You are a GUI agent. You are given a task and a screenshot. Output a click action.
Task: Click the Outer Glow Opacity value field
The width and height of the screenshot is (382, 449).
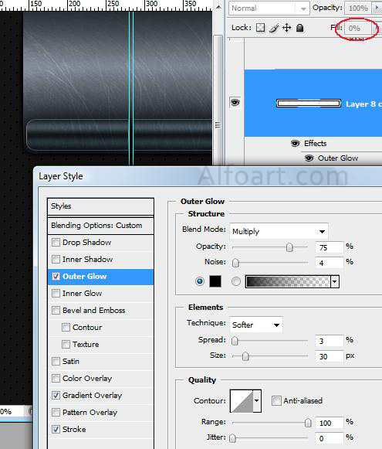(x=329, y=247)
